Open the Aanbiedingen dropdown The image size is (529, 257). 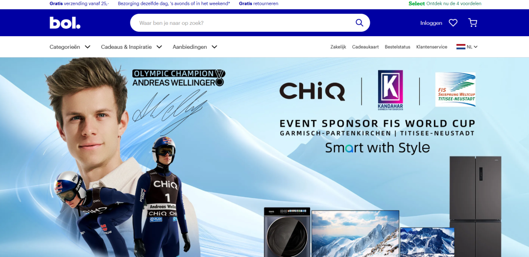(x=195, y=47)
